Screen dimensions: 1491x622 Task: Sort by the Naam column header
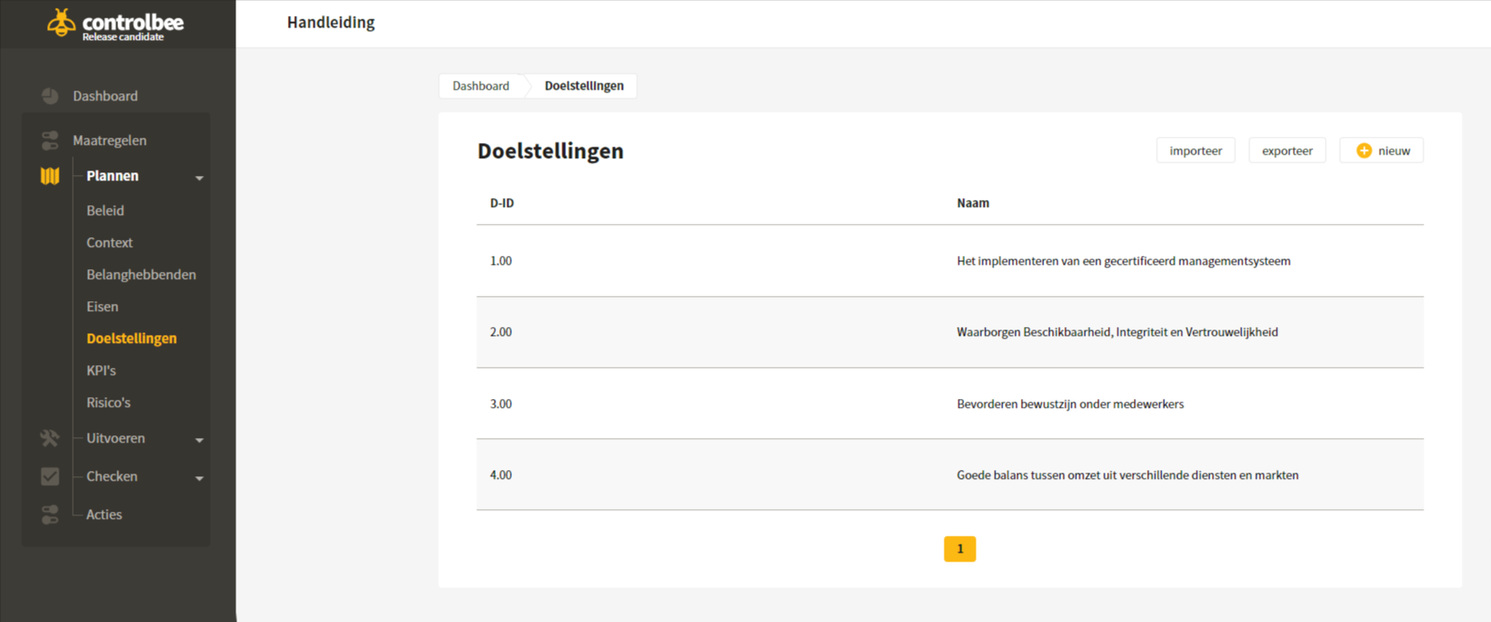[973, 203]
